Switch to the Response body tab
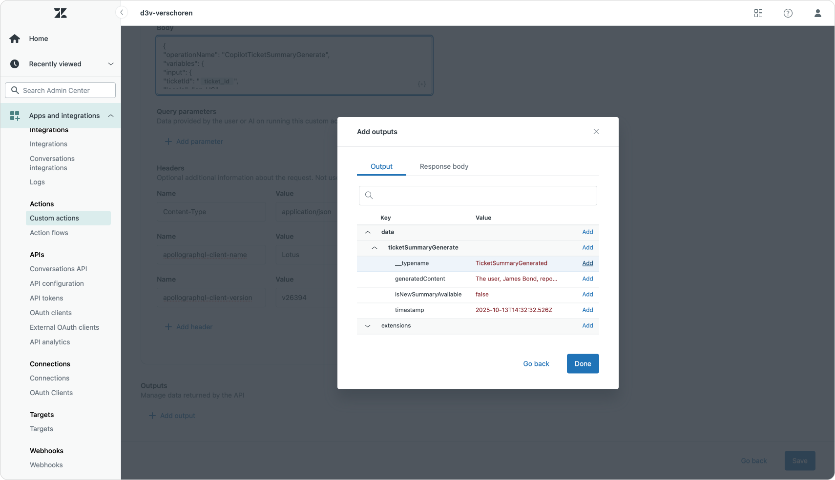835x480 pixels. tap(444, 166)
